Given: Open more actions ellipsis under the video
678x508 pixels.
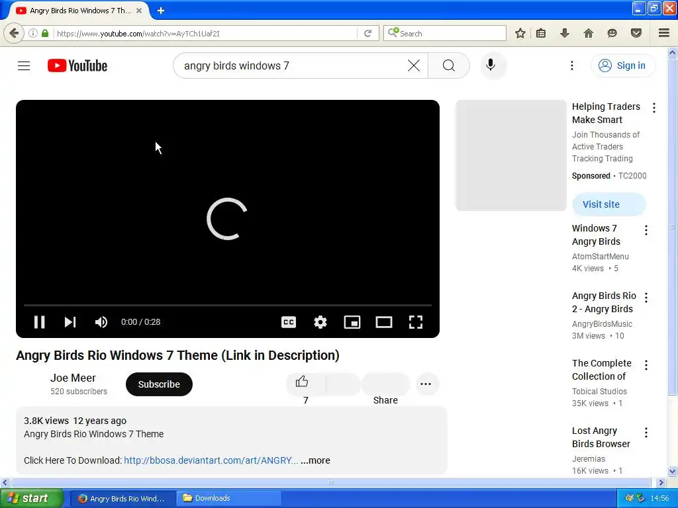Looking at the screenshot, I should (x=426, y=384).
